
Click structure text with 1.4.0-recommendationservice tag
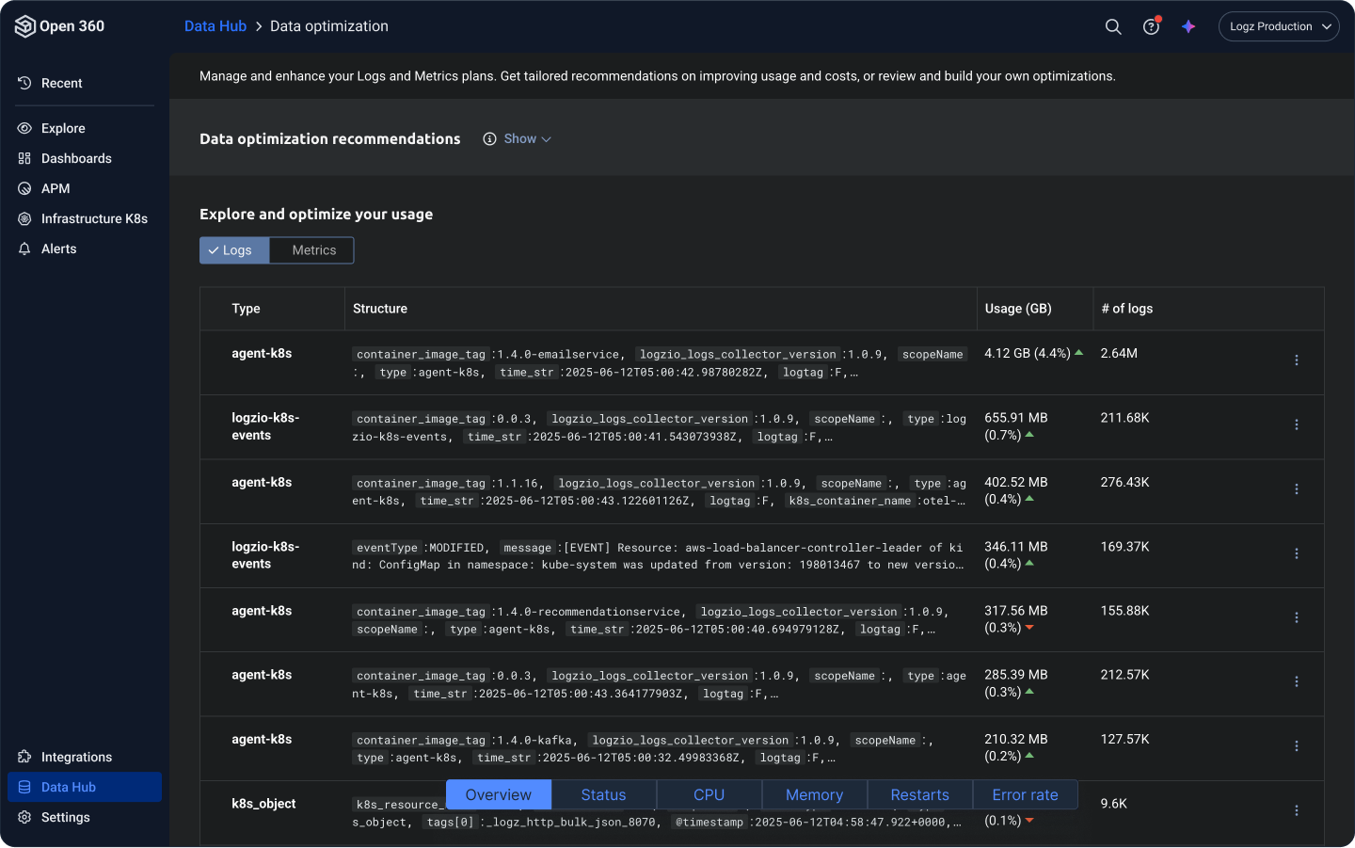(651, 620)
